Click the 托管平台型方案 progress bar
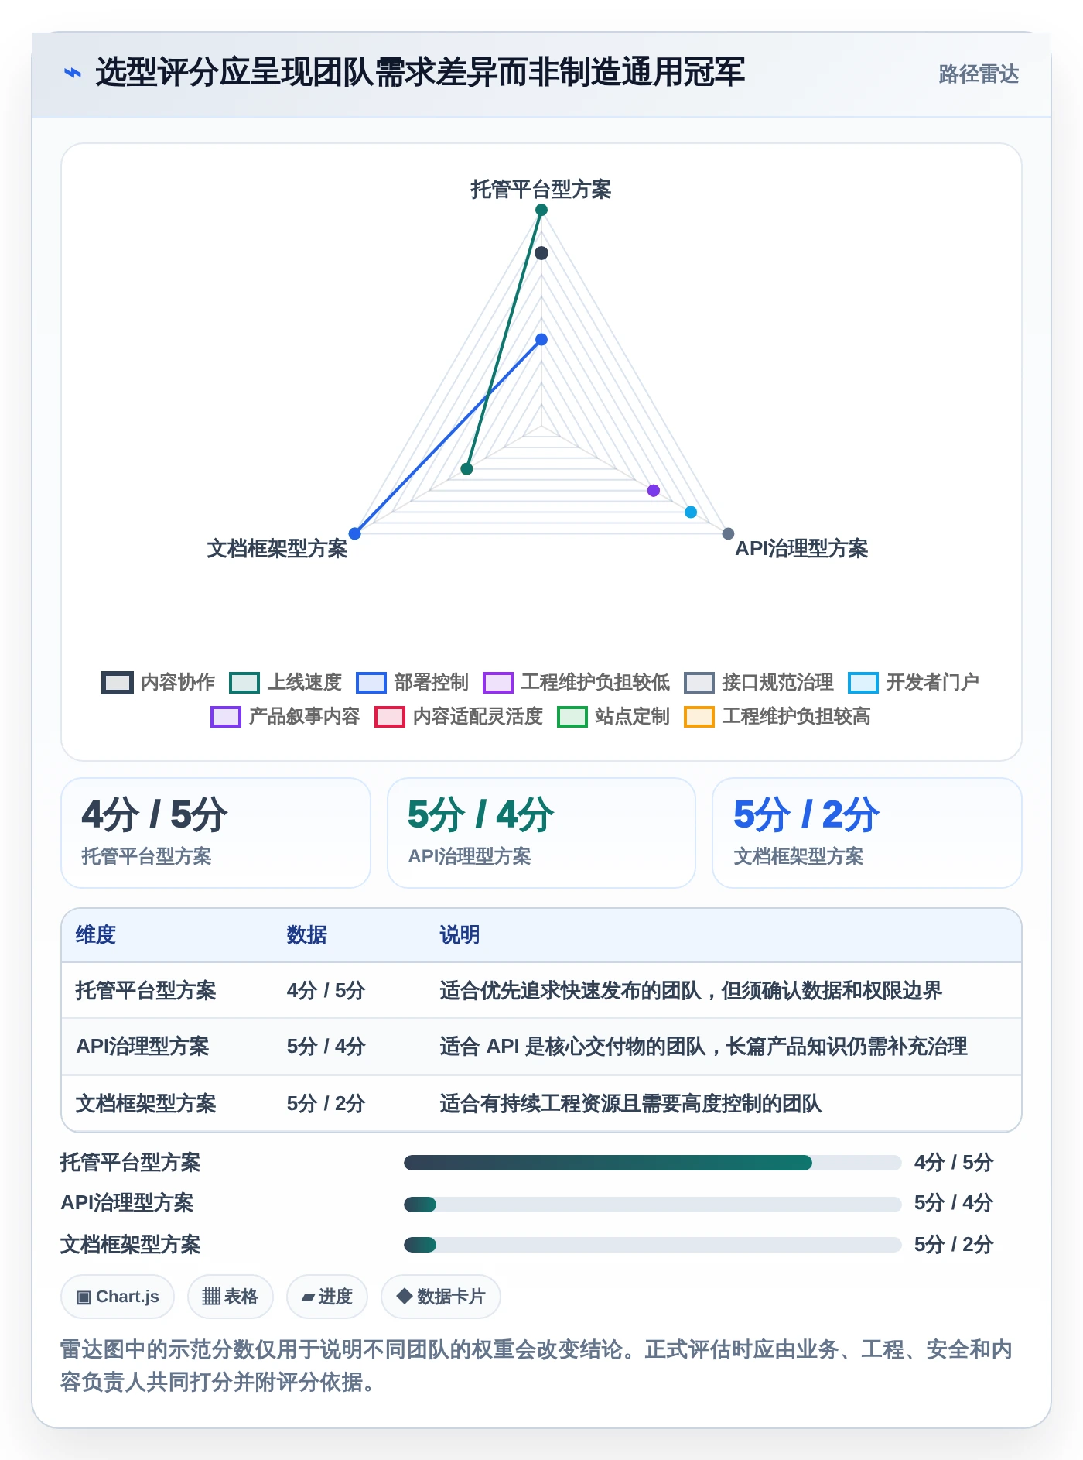Viewport: 1083px width, 1460px height. [x=653, y=1162]
